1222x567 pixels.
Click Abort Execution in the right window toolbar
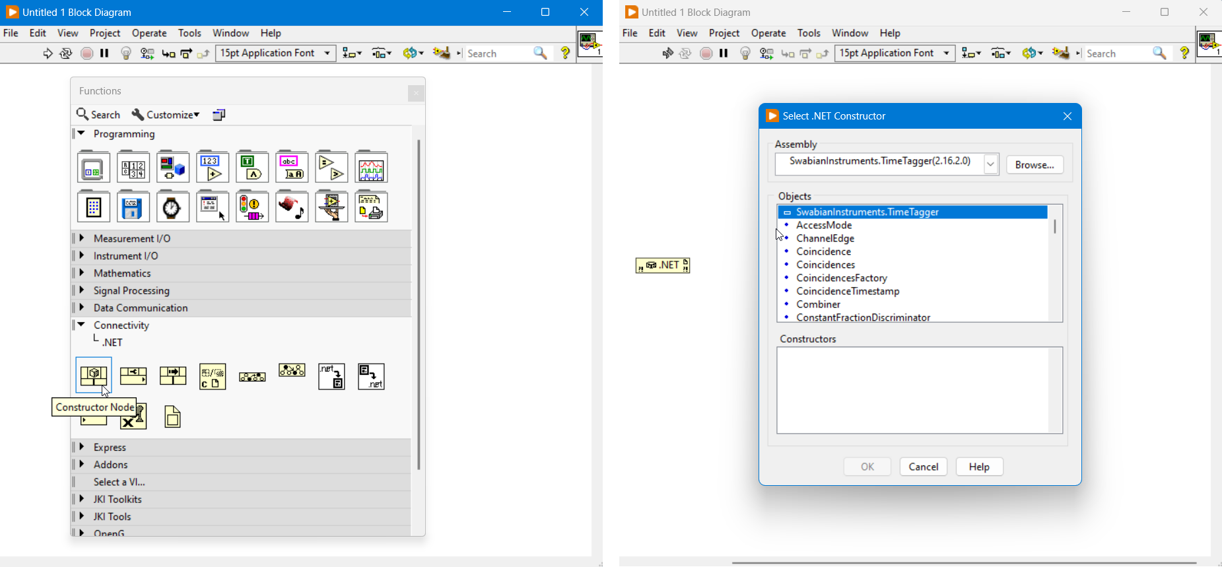click(x=706, y=53)
